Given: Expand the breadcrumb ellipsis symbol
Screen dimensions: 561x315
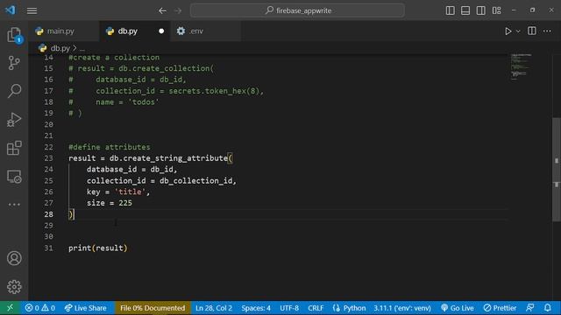Looking at the screenshot, I should (82, 48).
